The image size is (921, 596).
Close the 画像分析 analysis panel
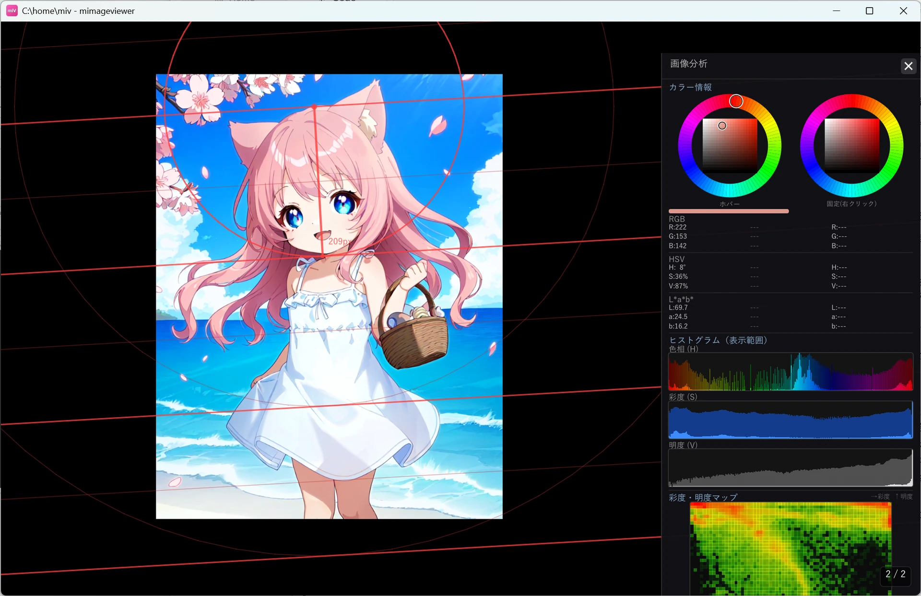[x=908, y=66]
